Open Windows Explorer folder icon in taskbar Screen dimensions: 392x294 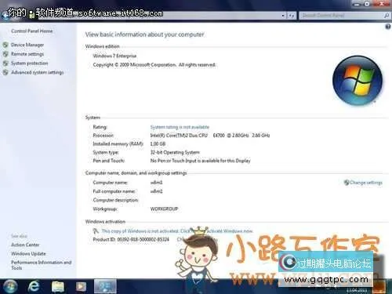click(58, 286)
